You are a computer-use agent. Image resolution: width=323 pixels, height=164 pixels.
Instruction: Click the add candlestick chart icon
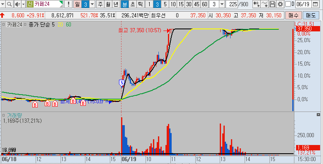coord(257,4)
